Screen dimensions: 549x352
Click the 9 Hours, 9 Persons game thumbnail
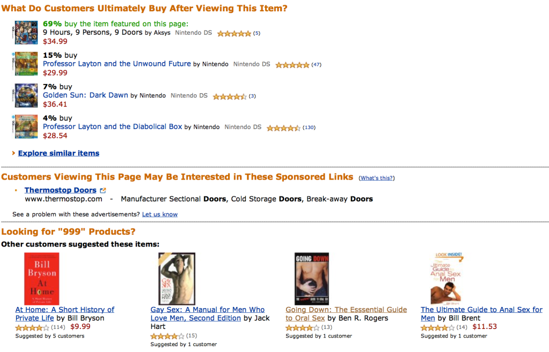point(26,32)
